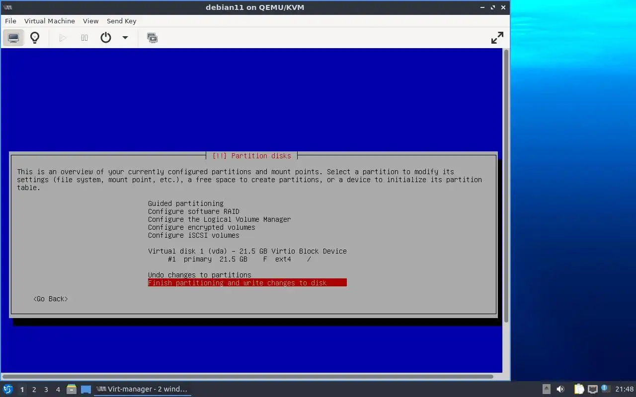636x397 pixels.
Task: Switch to workspace 2
Action: coord(34,390)
